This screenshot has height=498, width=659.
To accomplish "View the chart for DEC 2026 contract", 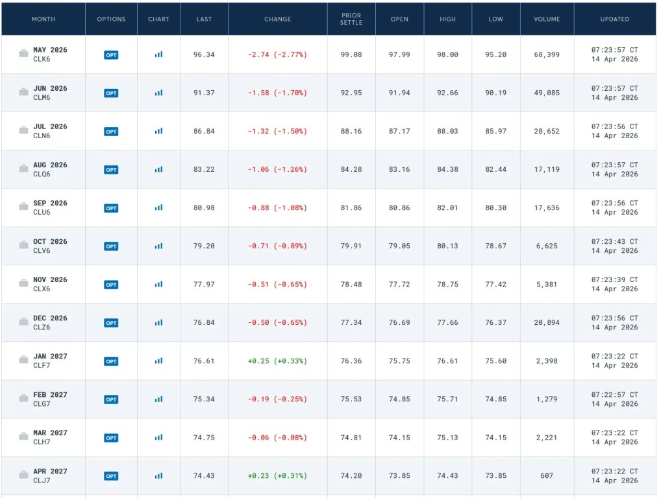I will click(158, 322).
